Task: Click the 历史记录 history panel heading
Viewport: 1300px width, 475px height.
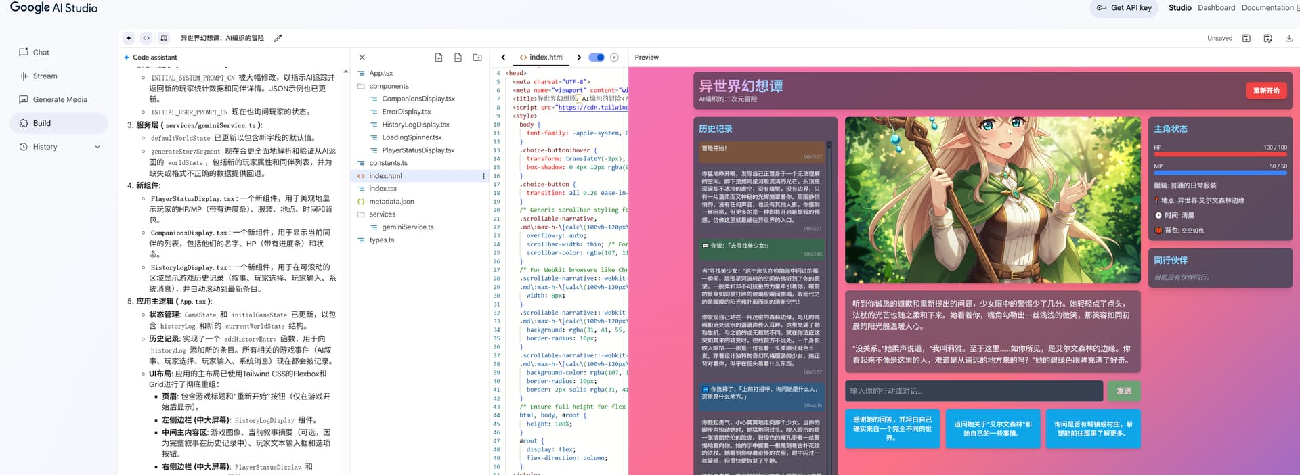Action: [716, 129]
